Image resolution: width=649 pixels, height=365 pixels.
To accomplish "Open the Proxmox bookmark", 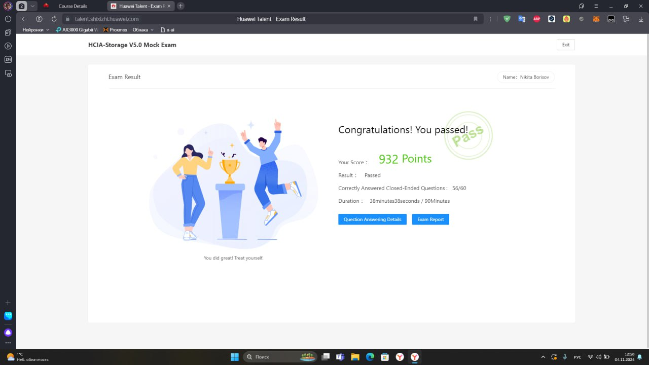I will tap(115, 30).
